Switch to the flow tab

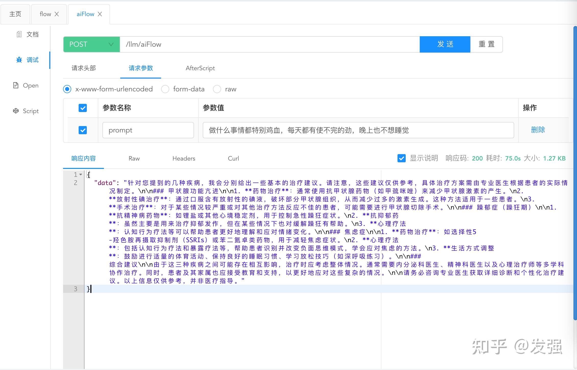(x=45, y=14)
